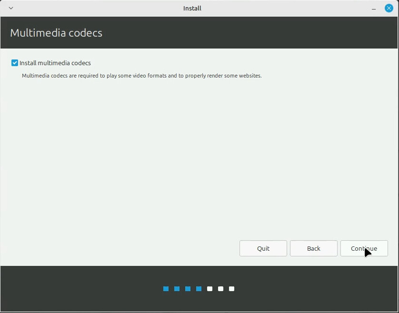Image resolution: width=399 pixels, height=313 pixels.
Task: Minimize the Install window
Action: tap(374, 8)
